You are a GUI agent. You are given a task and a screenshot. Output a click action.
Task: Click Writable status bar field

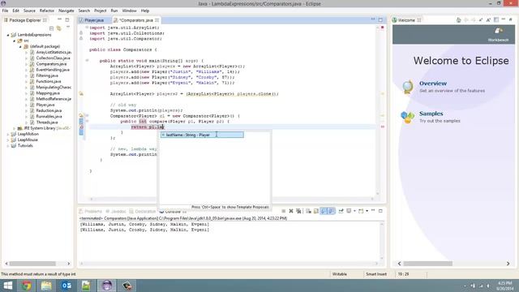[x=340, y=274]
